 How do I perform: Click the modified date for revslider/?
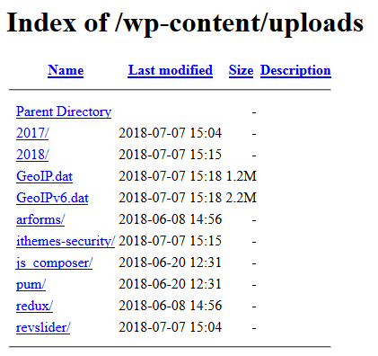[x=170, y=327]
